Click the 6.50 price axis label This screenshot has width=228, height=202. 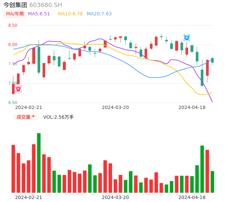pos(13,103)
